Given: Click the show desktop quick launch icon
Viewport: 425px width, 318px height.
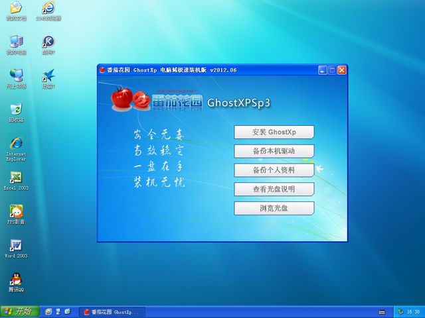Looking at the screenshot, I should click(58, 312).
